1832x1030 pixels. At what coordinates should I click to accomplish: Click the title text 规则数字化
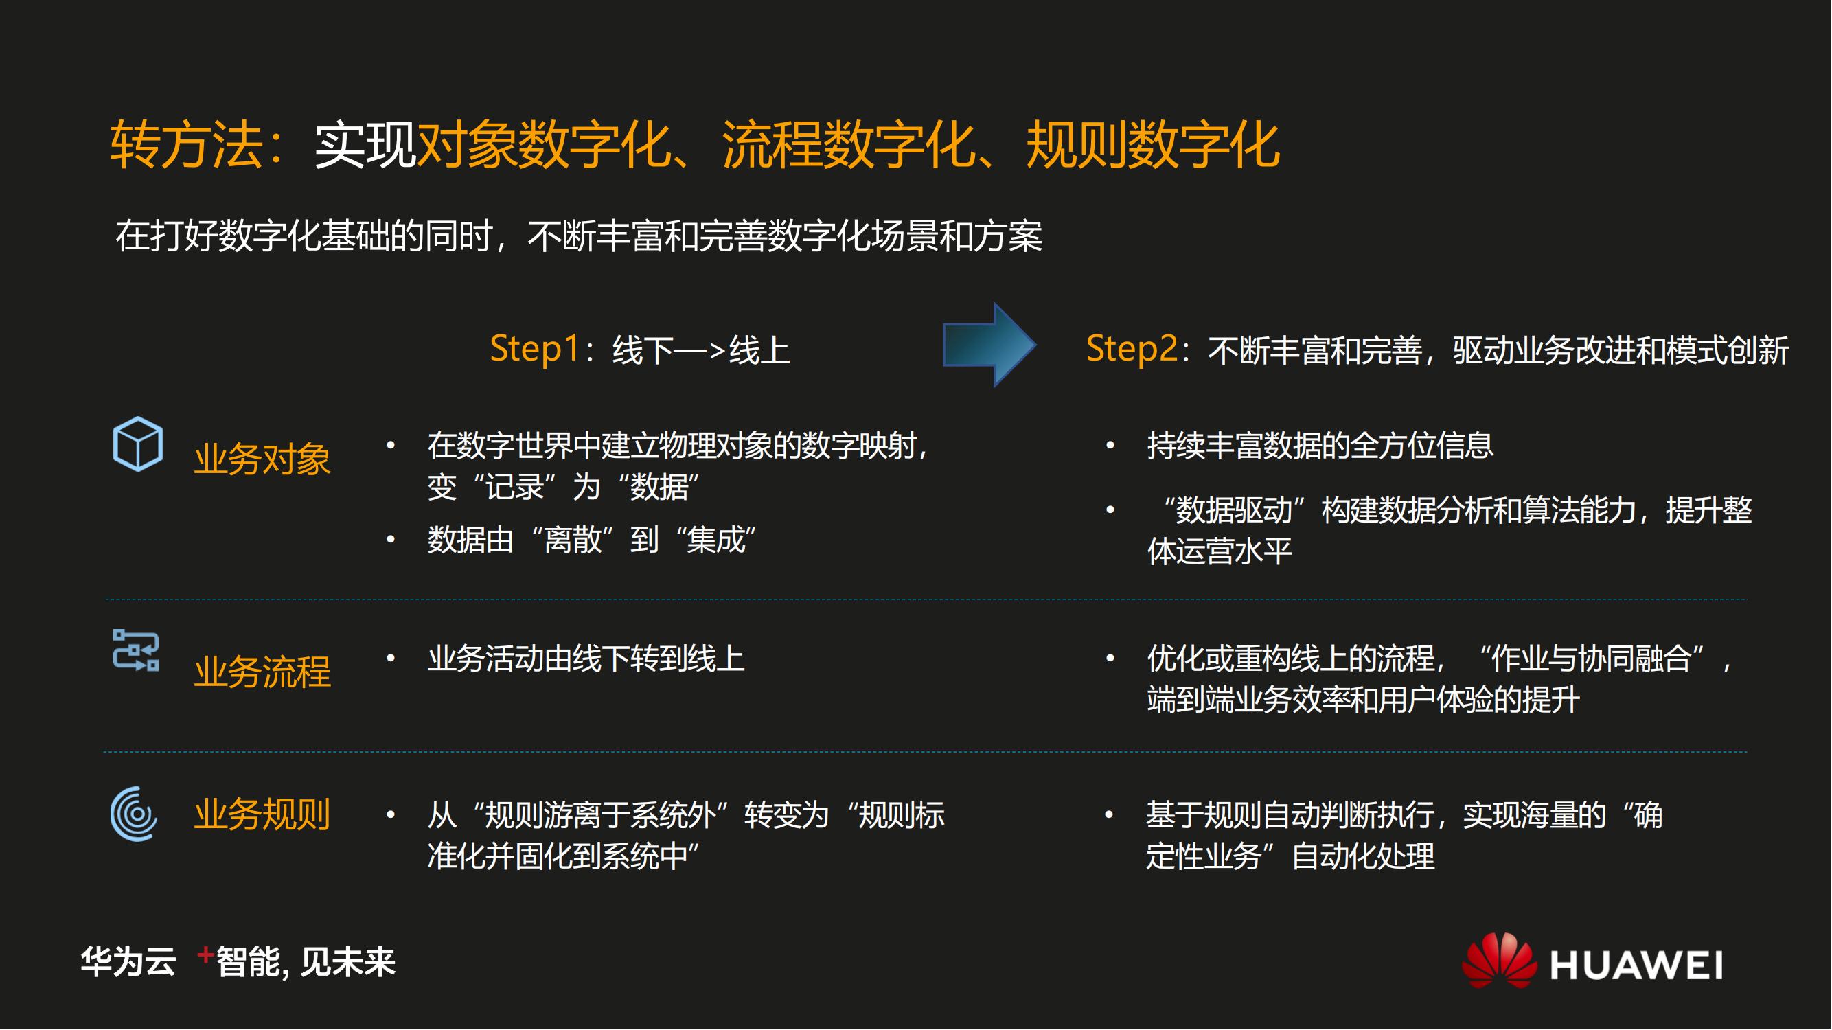pyautogui.click(x=1154, y=145)
